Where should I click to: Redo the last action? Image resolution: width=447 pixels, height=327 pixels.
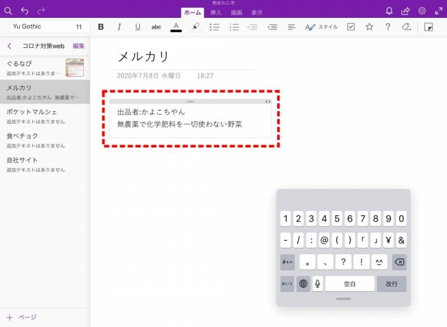pos(42,11)
